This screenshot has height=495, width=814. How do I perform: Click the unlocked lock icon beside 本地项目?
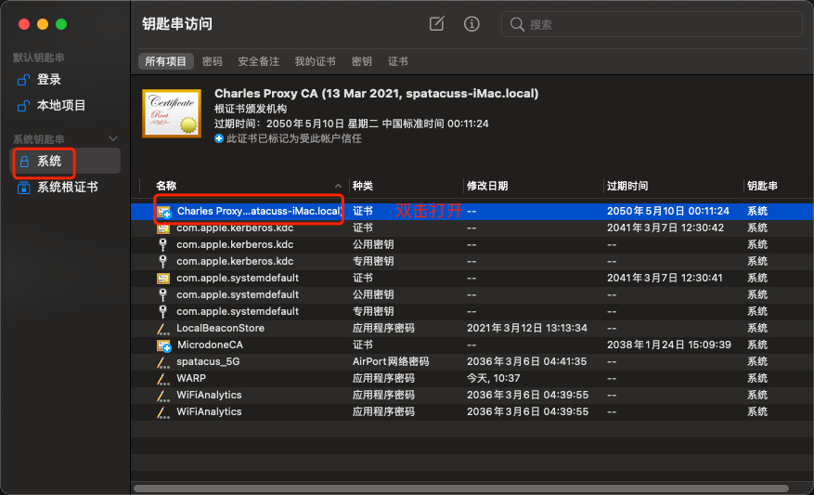(x=23, y=106)
